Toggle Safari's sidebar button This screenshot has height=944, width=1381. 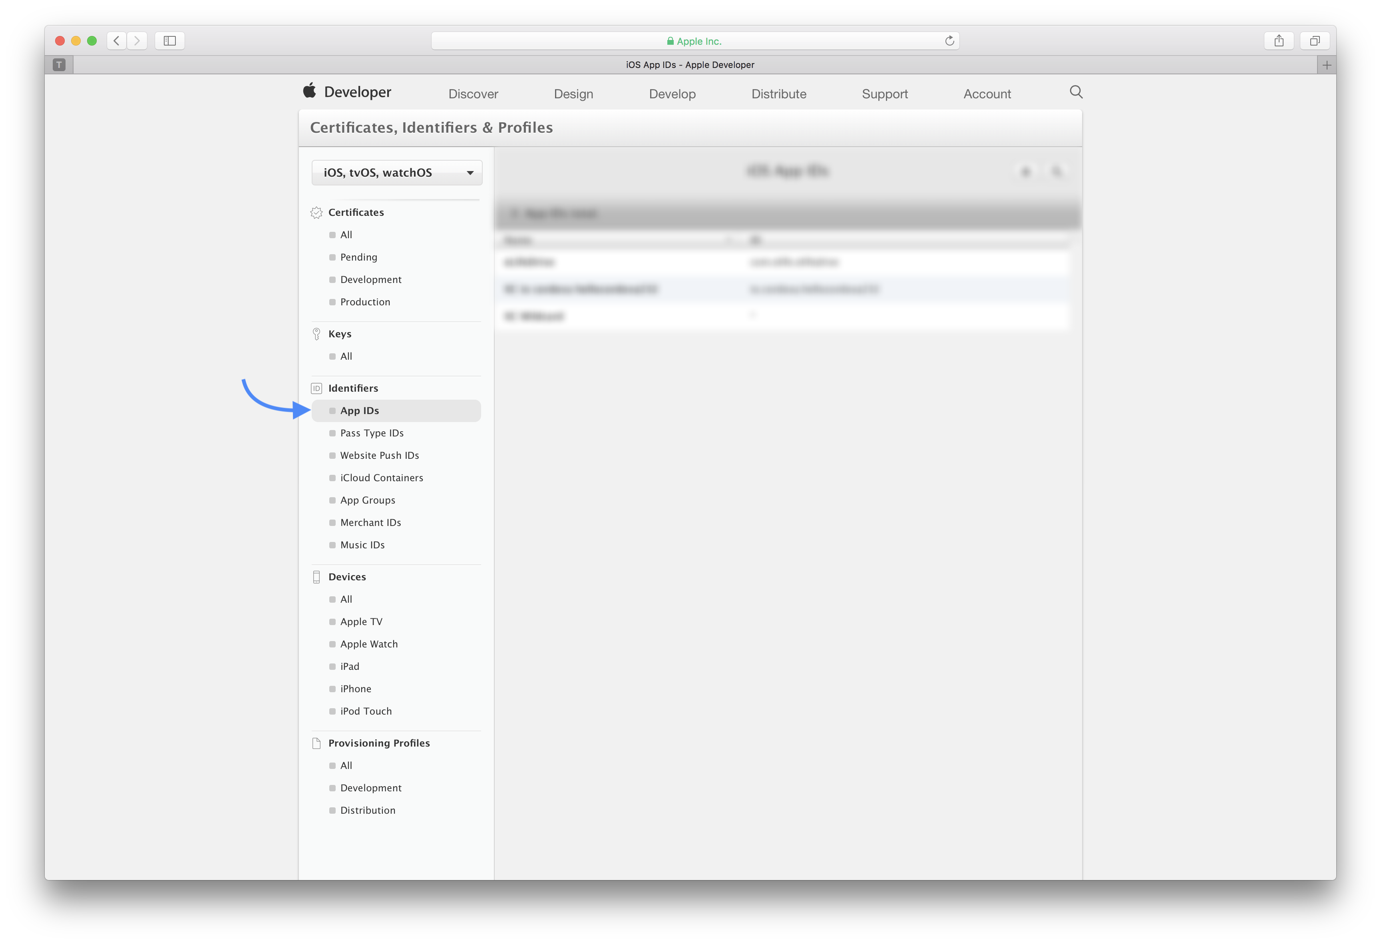coord(170,40)
